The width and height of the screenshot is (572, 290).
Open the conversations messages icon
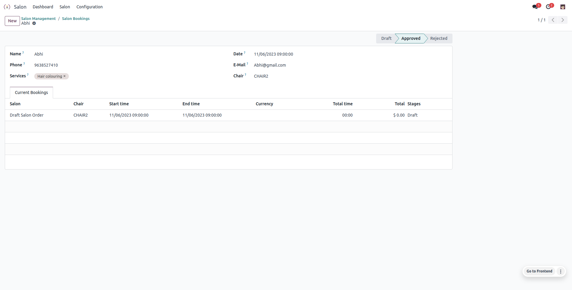coord(535,7)
